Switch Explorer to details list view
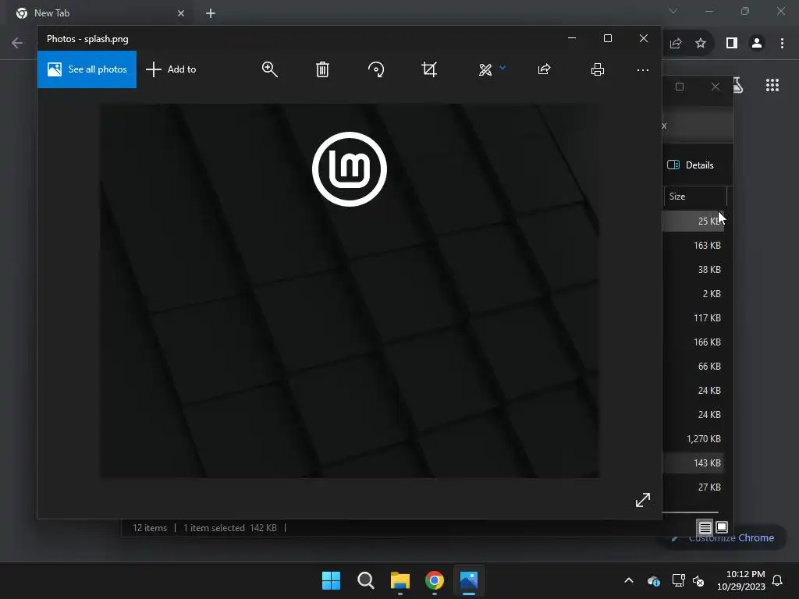 [705, 527]
